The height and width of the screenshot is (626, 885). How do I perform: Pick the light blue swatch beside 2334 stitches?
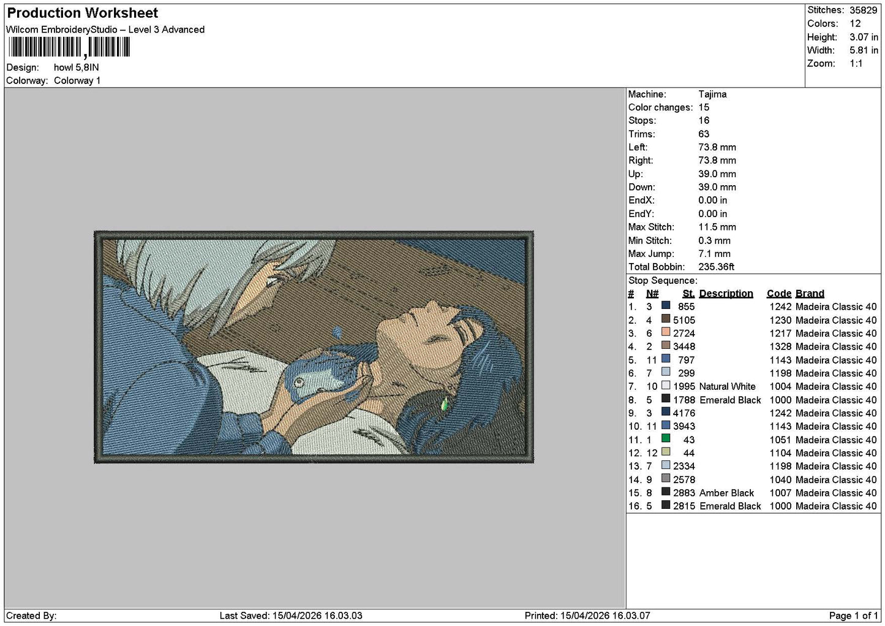(666, 465)
